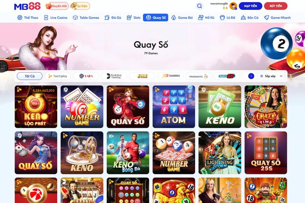This screenshot has width=305, height=203.
Task: Filter by Play'n GO provider
Action: (x=227, y=76)
